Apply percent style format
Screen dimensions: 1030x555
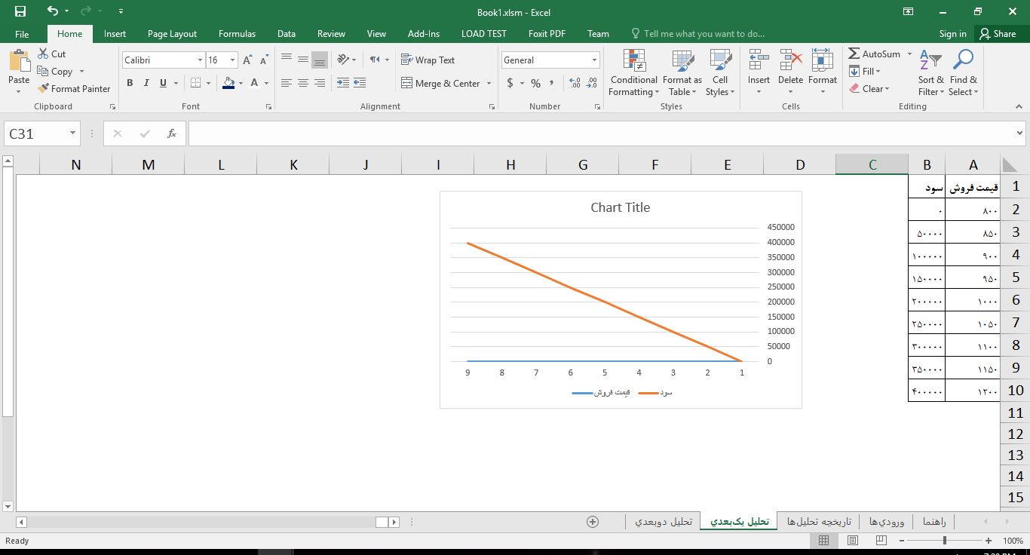(535, 83)
